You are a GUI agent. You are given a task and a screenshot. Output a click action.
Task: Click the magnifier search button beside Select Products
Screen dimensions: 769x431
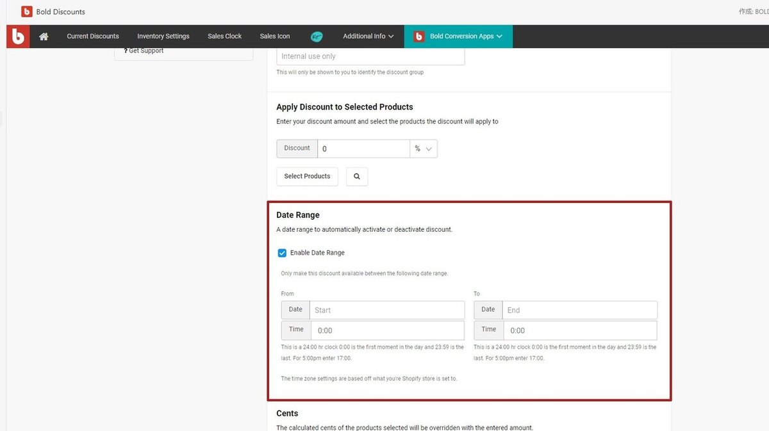(357, 176)
